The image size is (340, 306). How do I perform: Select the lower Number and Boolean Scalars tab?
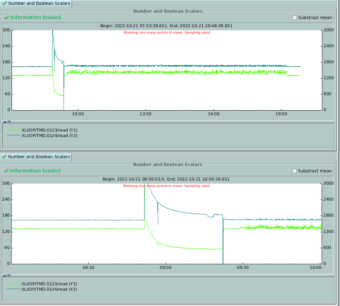click(x=36, y=157)
